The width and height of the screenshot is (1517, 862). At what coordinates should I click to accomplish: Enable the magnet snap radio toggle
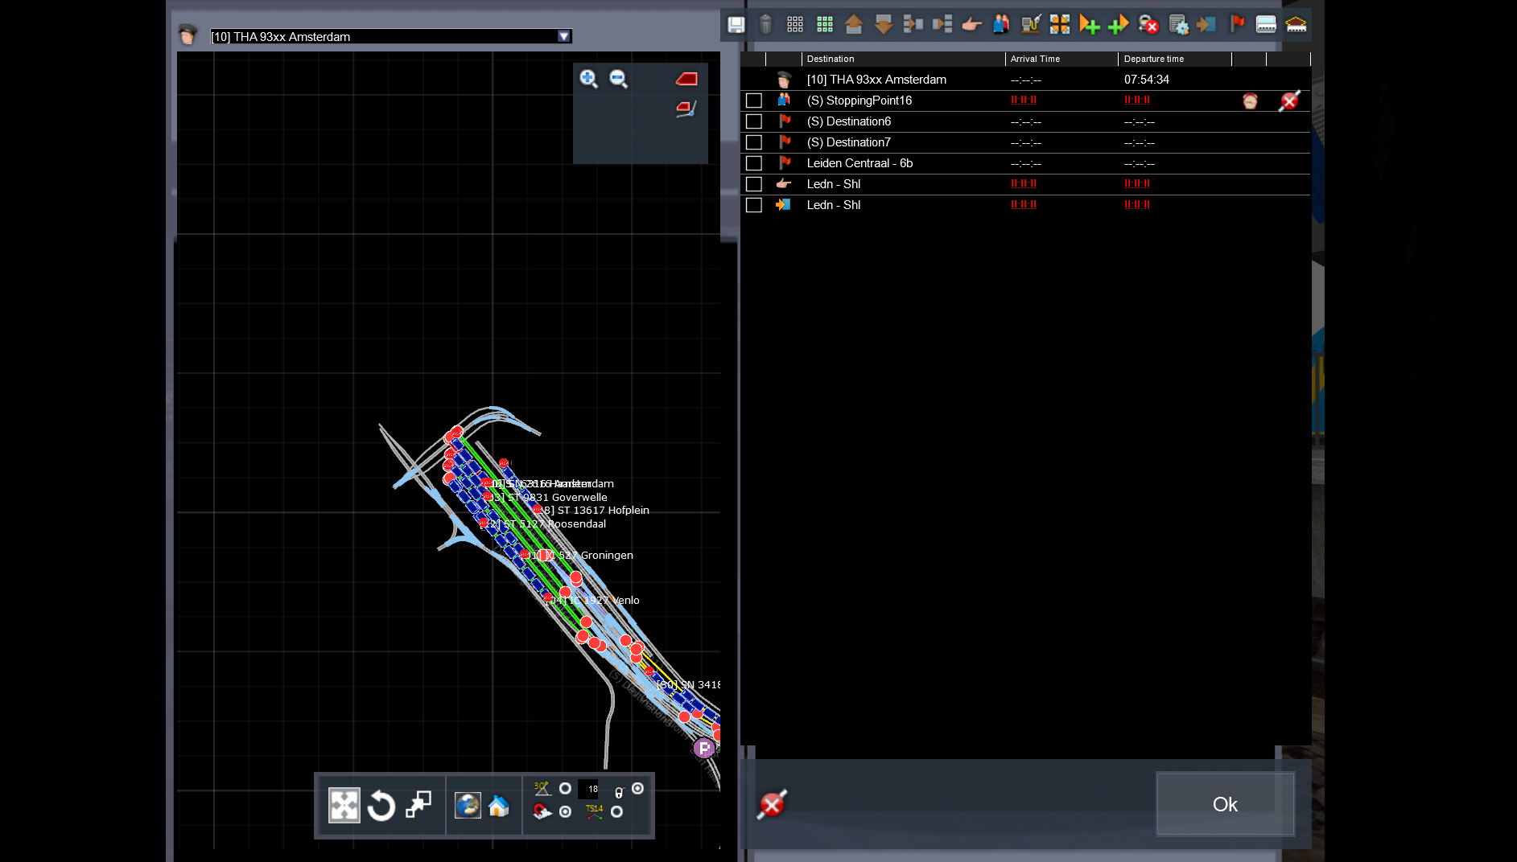pyautogui.click(x=566, y=812)
